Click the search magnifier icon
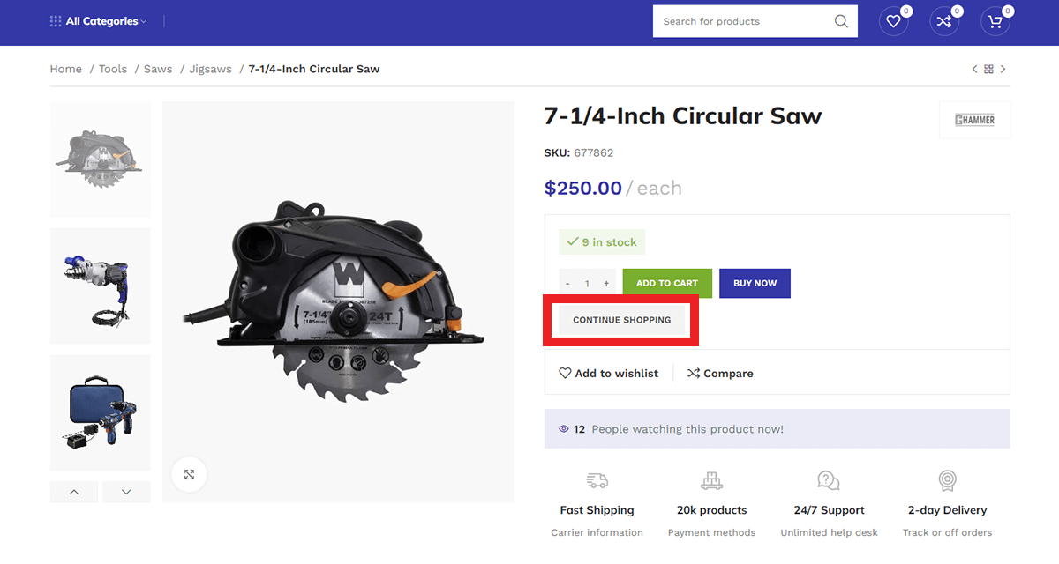 click(841, 21)
